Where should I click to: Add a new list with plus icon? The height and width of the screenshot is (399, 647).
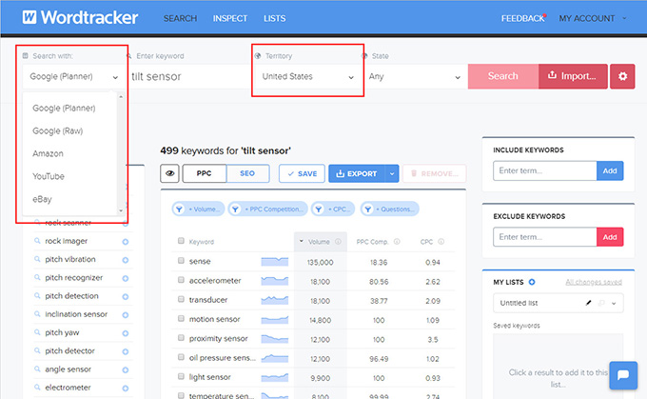tap(532, 282)
